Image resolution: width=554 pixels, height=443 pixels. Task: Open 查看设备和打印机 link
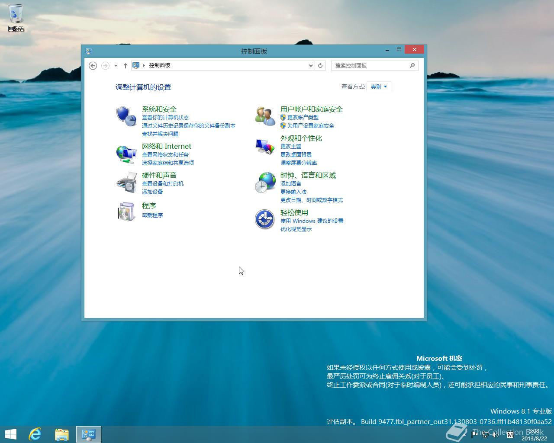[163, 184]
